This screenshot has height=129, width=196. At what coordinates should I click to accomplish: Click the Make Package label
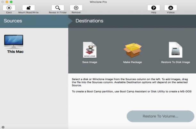pyautogui.click(x=133, y=62)
